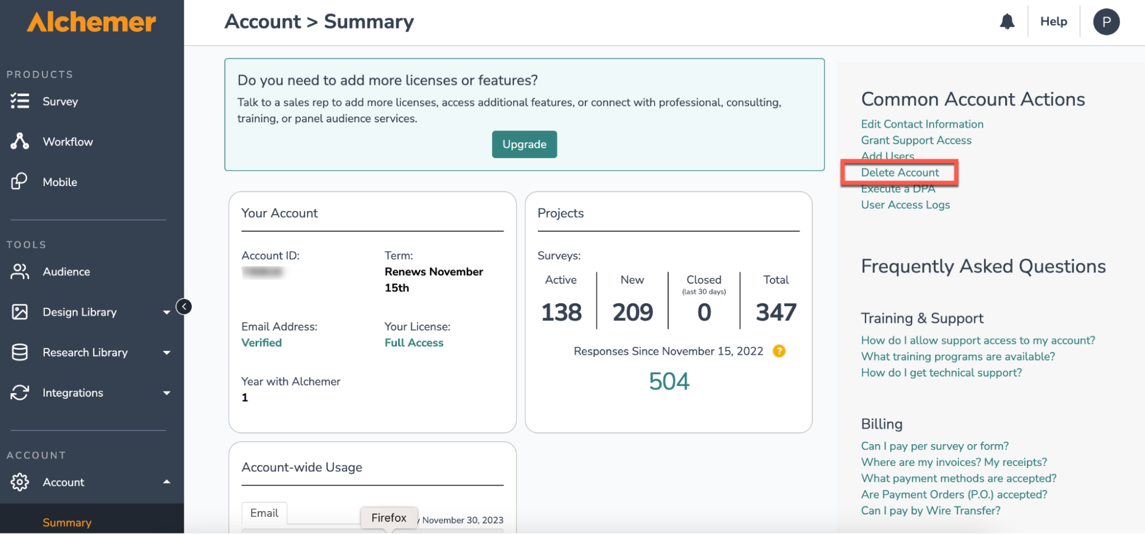Viewport: 1145px width, 534px height.
Task: Go to Audience in sidebar
Action: click(x=66, y=271)
